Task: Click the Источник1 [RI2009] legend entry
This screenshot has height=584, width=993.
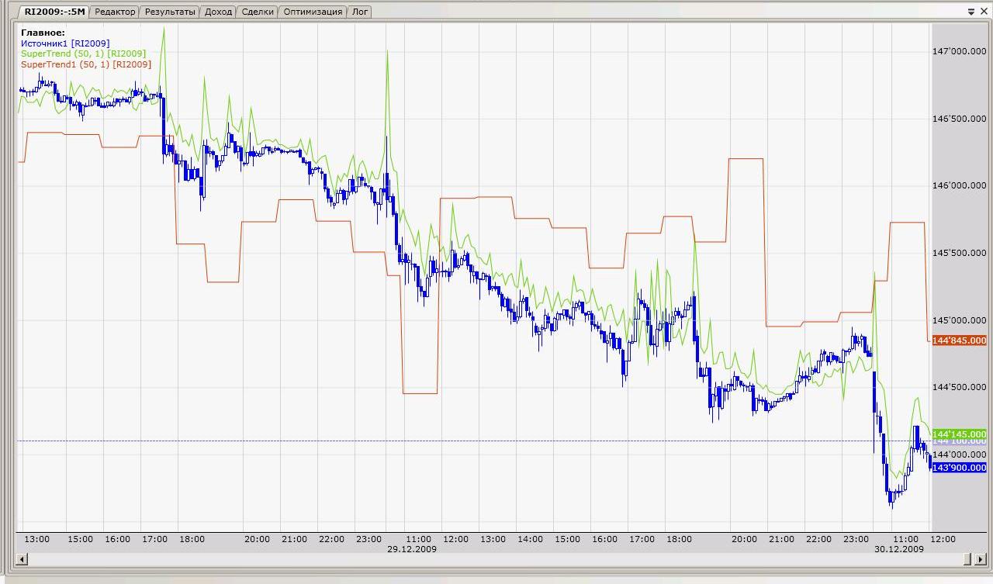Action: [x=65, y=43]
